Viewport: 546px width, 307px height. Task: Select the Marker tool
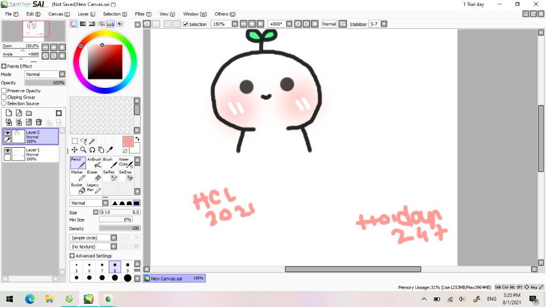click(78, 175)
